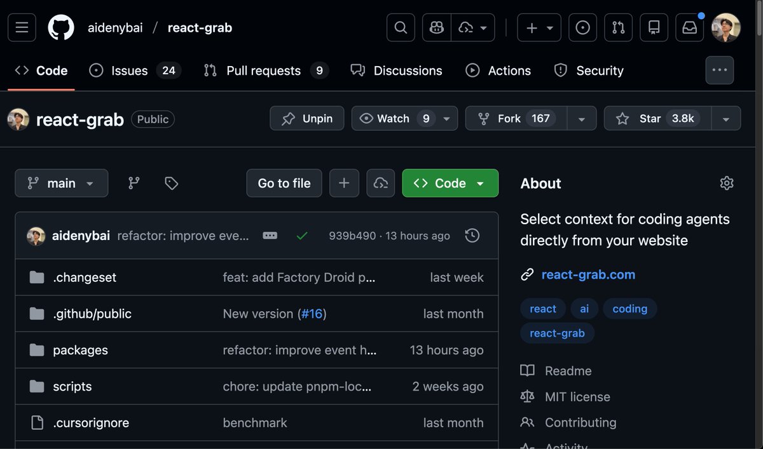The height and width of the screenshot is (449, 763).
Task: Edit repository details via the About gear
Action: pyautogui.click(x=727, y=183)
